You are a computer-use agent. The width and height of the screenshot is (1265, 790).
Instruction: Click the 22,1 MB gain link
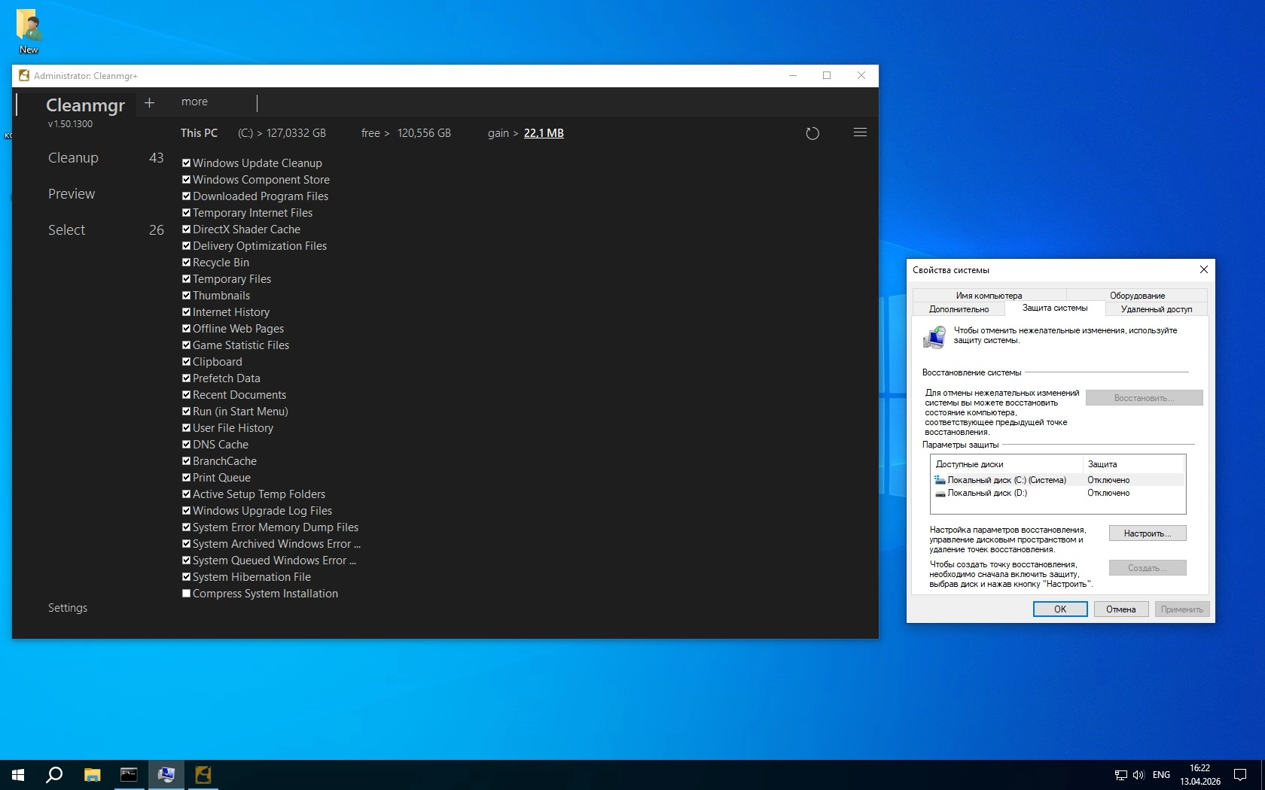pos(544,133)
